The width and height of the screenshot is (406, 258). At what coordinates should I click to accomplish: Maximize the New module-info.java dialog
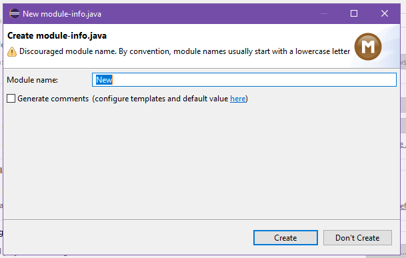tap(354, 13)
